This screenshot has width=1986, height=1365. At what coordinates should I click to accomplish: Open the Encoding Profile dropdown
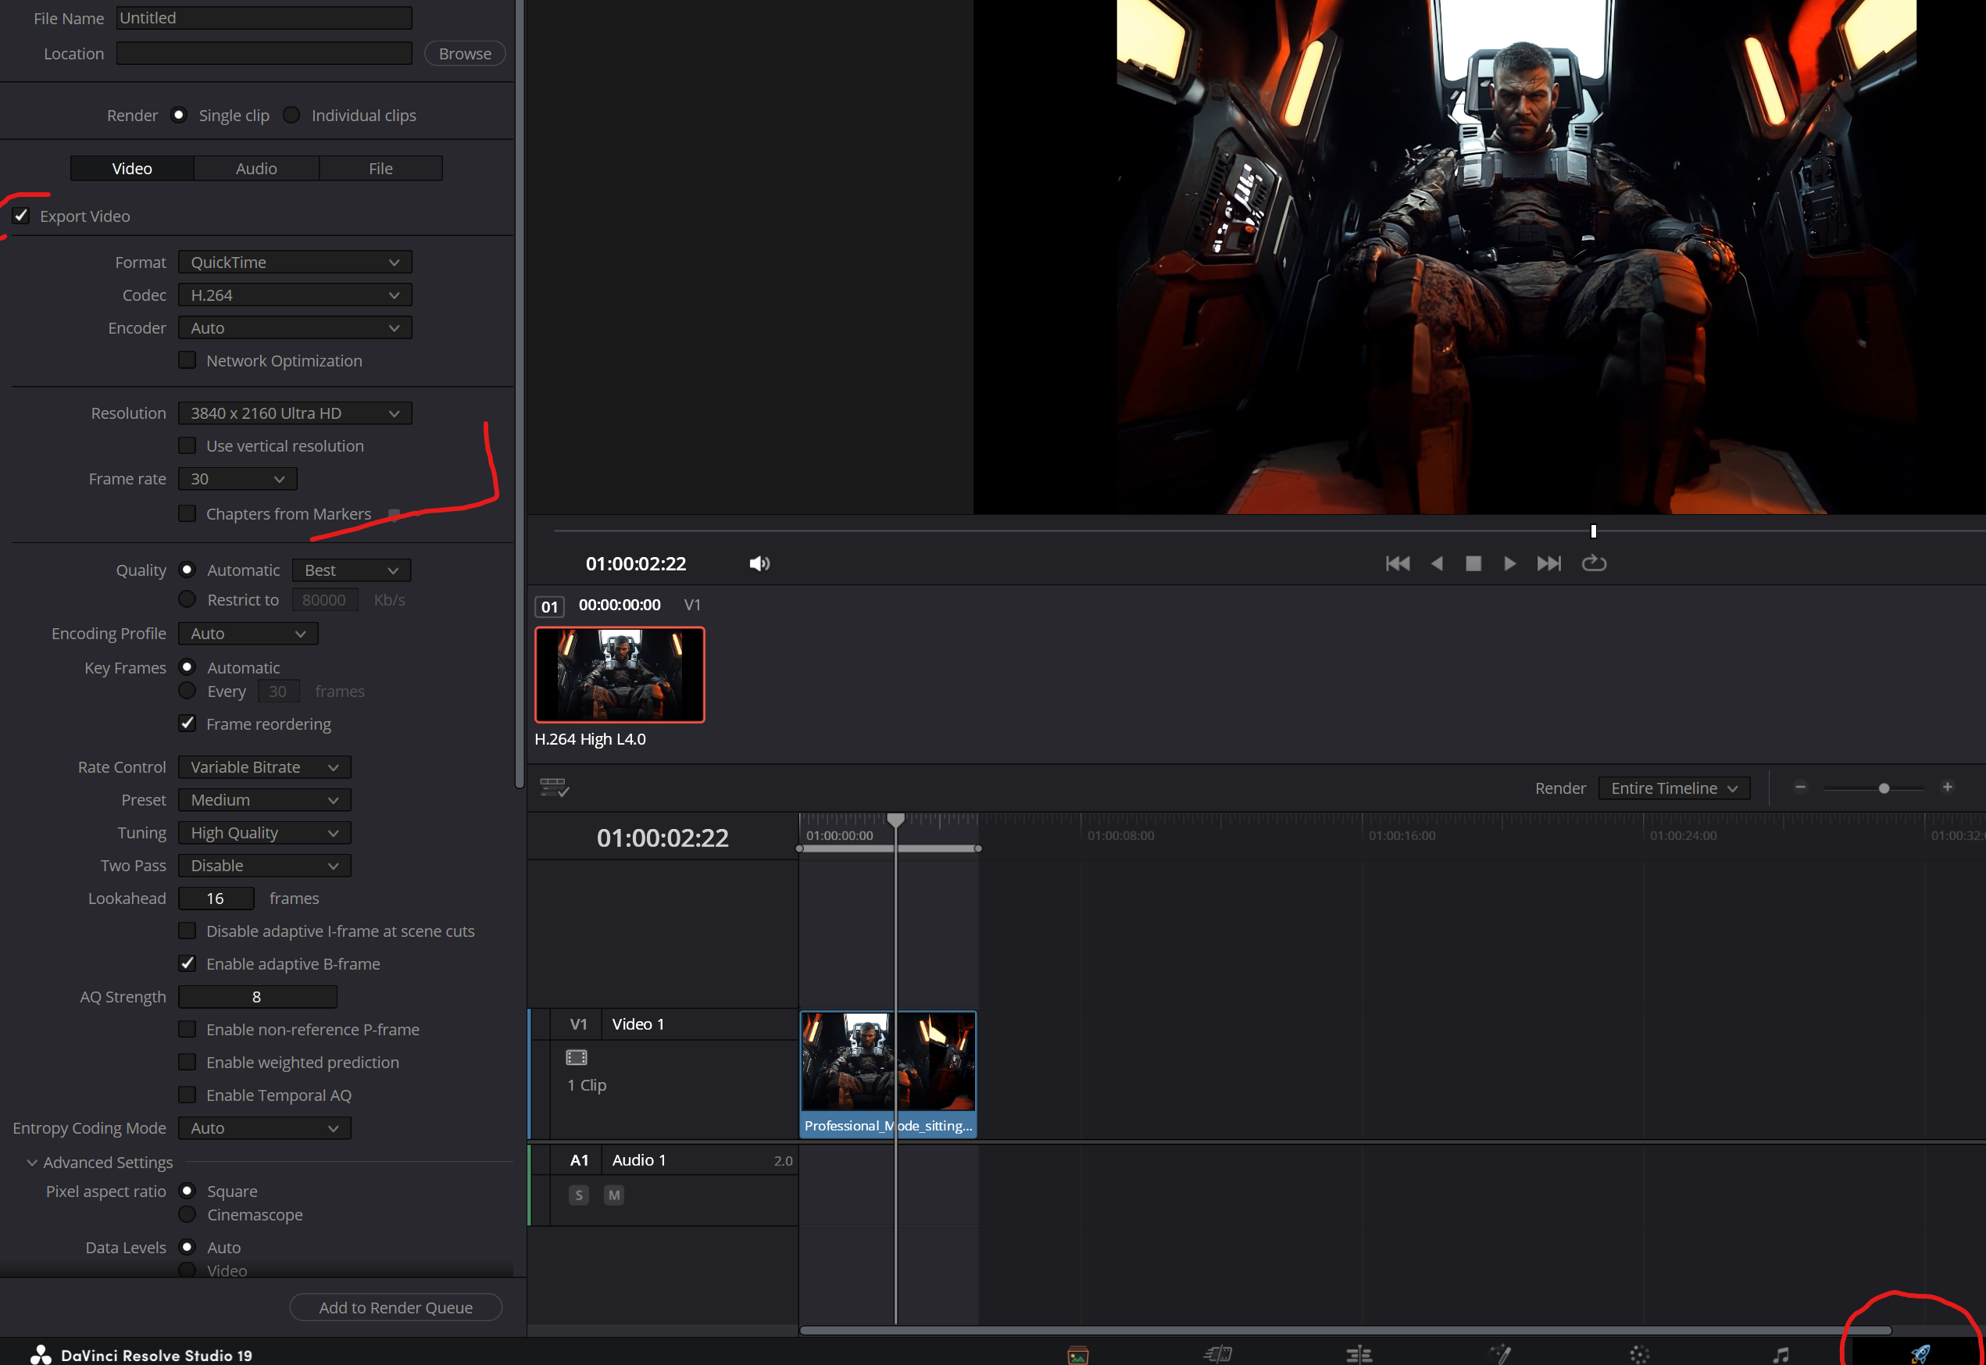tap(248, 633)
